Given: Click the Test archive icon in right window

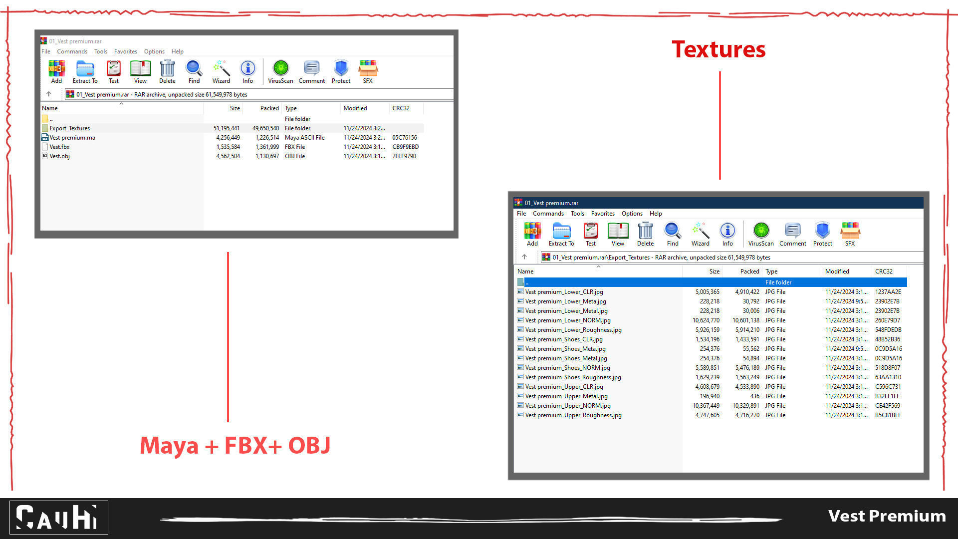Looking at the screenshot, I should (x=590, y=234).
